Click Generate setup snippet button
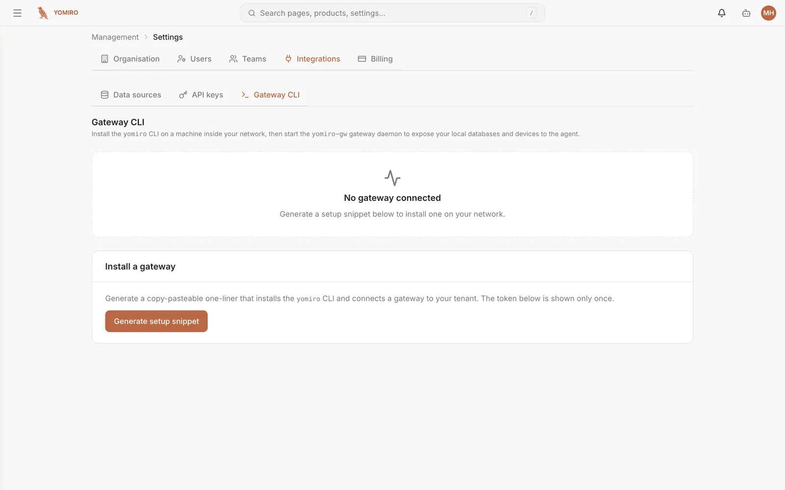785x490 pixels. (x=157, y=321)
